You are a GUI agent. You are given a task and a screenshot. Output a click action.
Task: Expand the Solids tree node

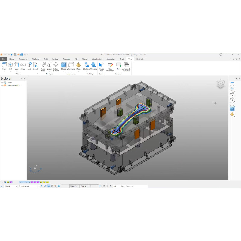coord(2,83)
